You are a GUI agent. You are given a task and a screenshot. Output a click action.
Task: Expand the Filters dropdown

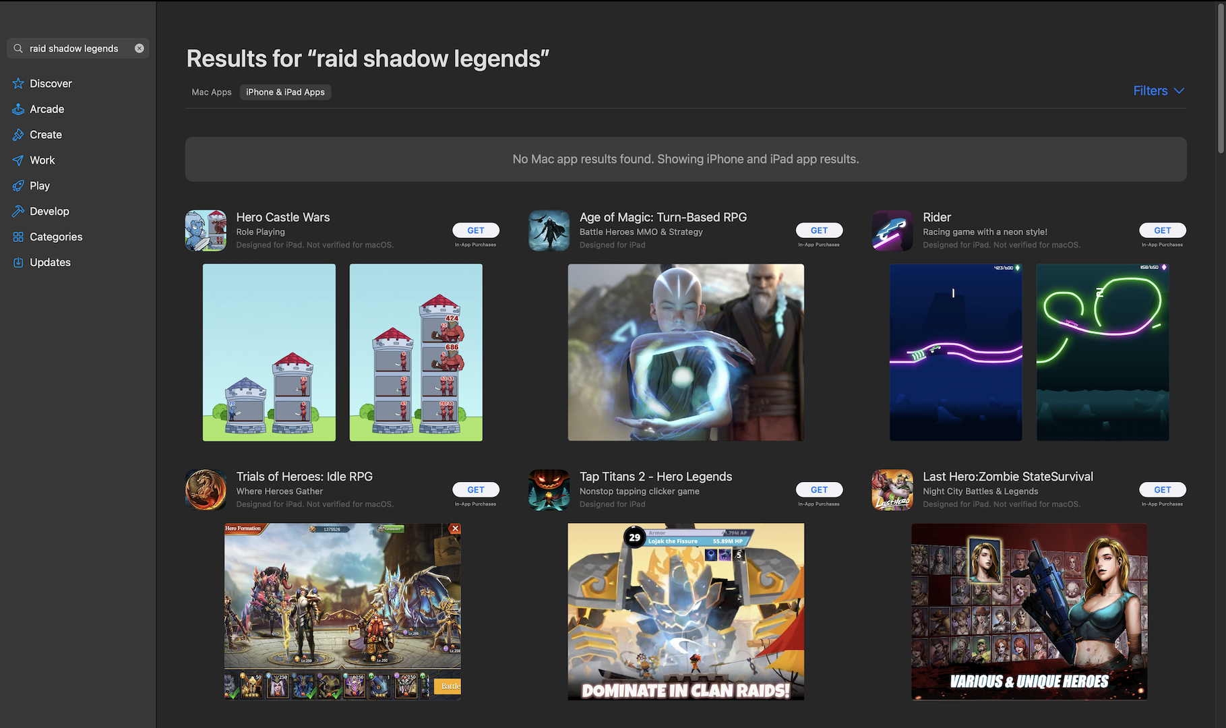[1159, 91]
